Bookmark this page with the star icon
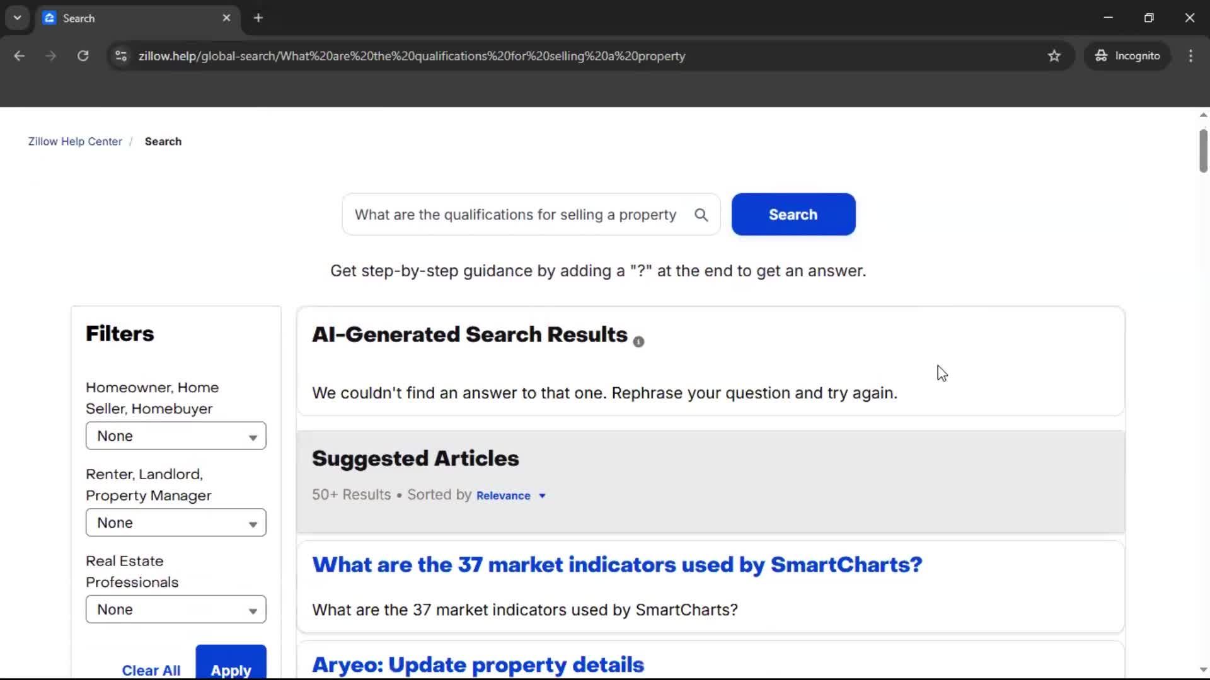 pos(1054,55)
